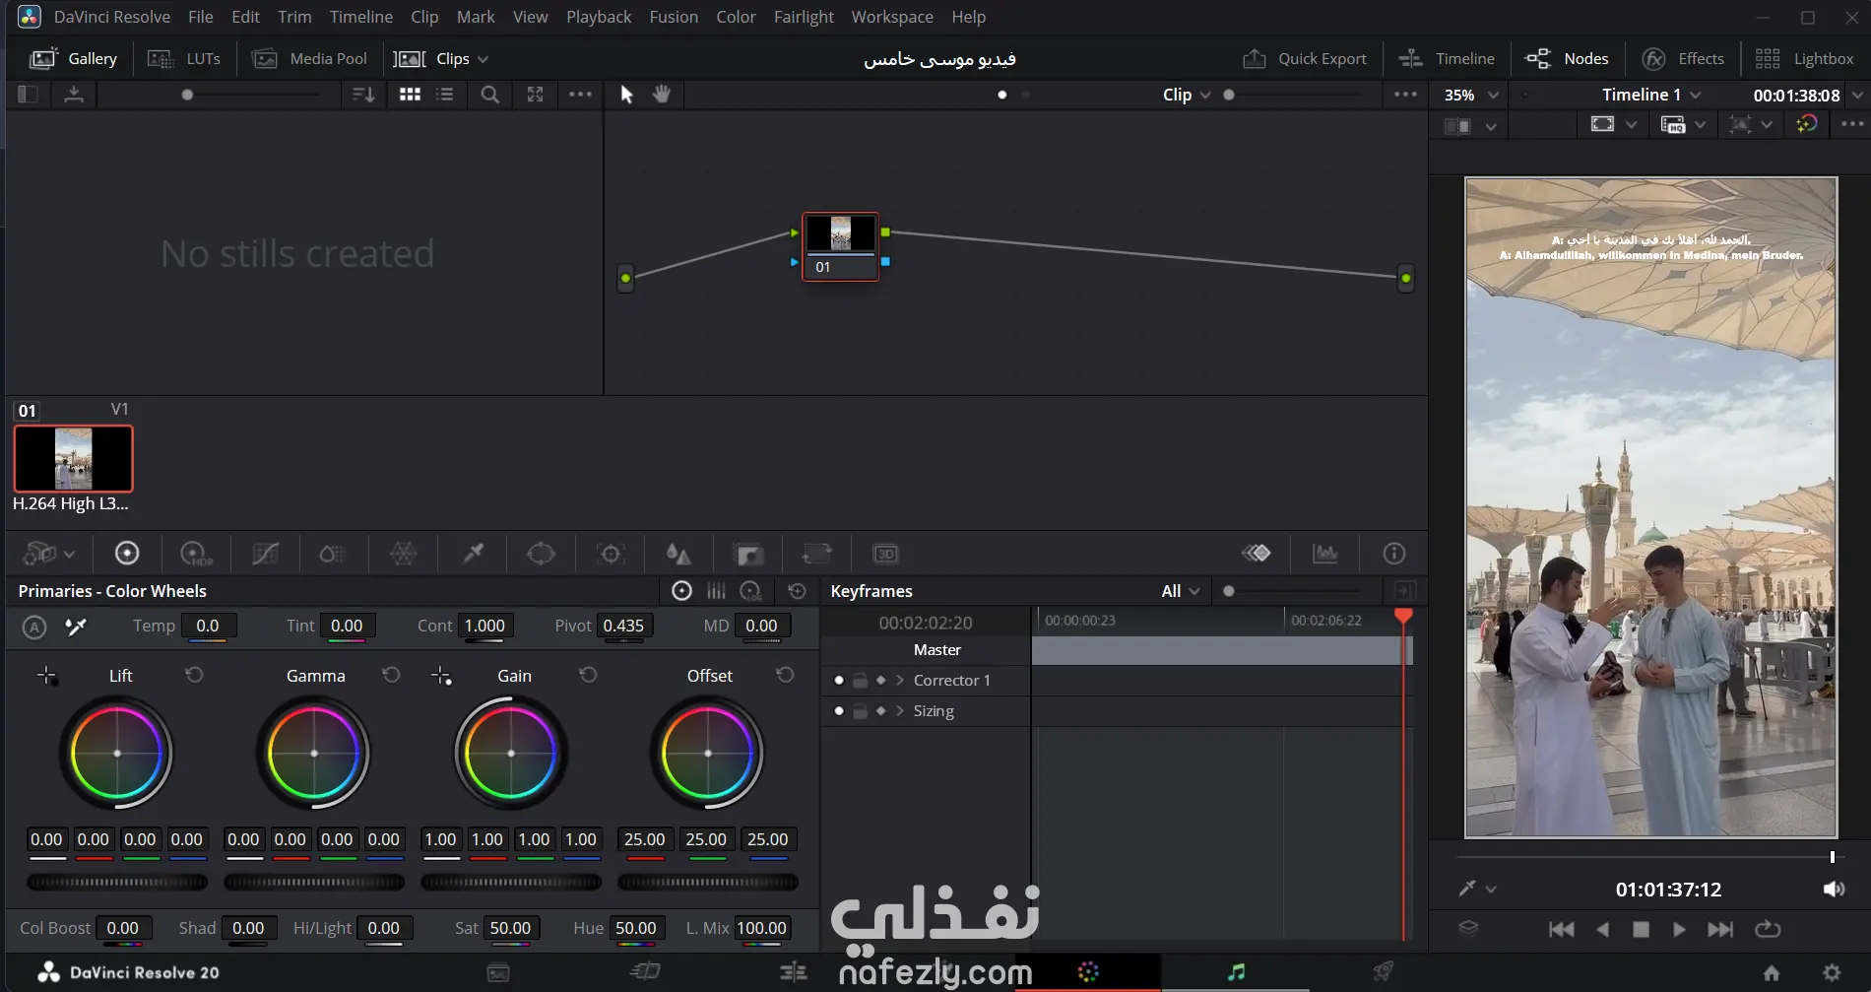The width and height of the screenshot is (1871, 992).
Task: Select node 01 in the node graph
Action: tap(840, 246)
